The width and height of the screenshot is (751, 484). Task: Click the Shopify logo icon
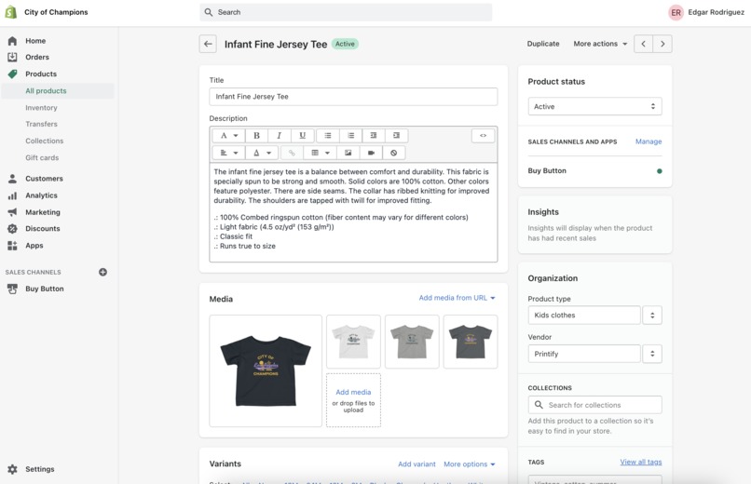[x=10, y=12]
